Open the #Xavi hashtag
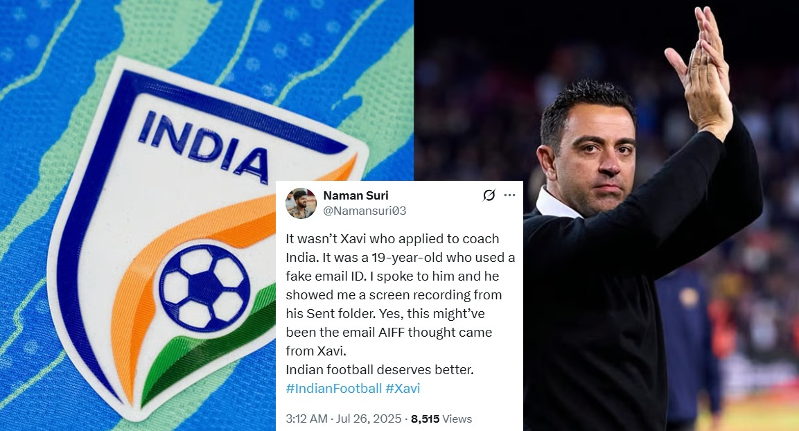This screenshot has width=799, height=431. 403,388
